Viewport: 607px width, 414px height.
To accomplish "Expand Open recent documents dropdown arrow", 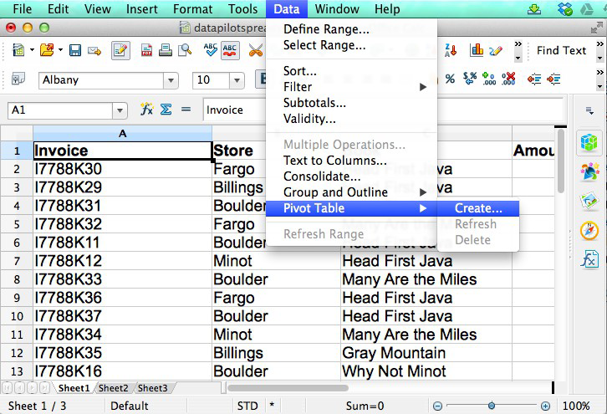I will click(60, 50).
